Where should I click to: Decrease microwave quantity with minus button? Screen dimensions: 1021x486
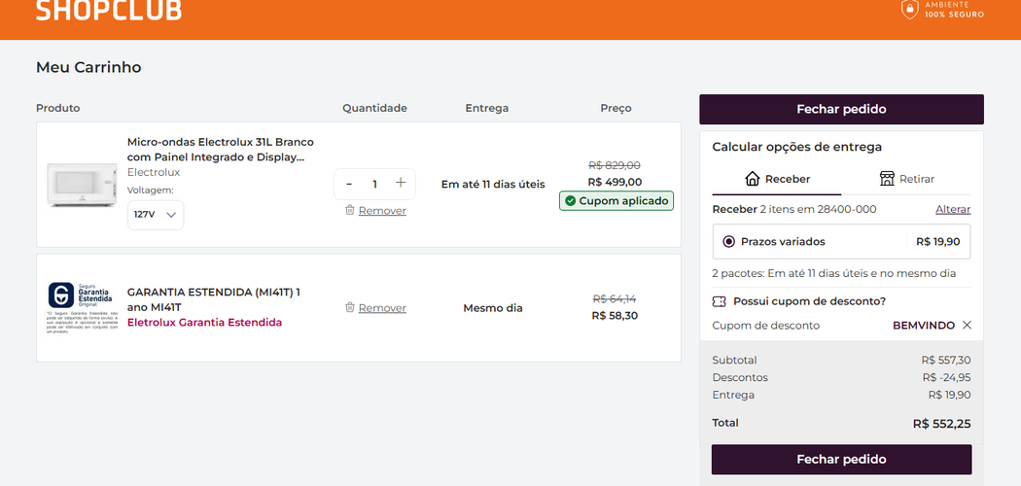coord(349,184)
